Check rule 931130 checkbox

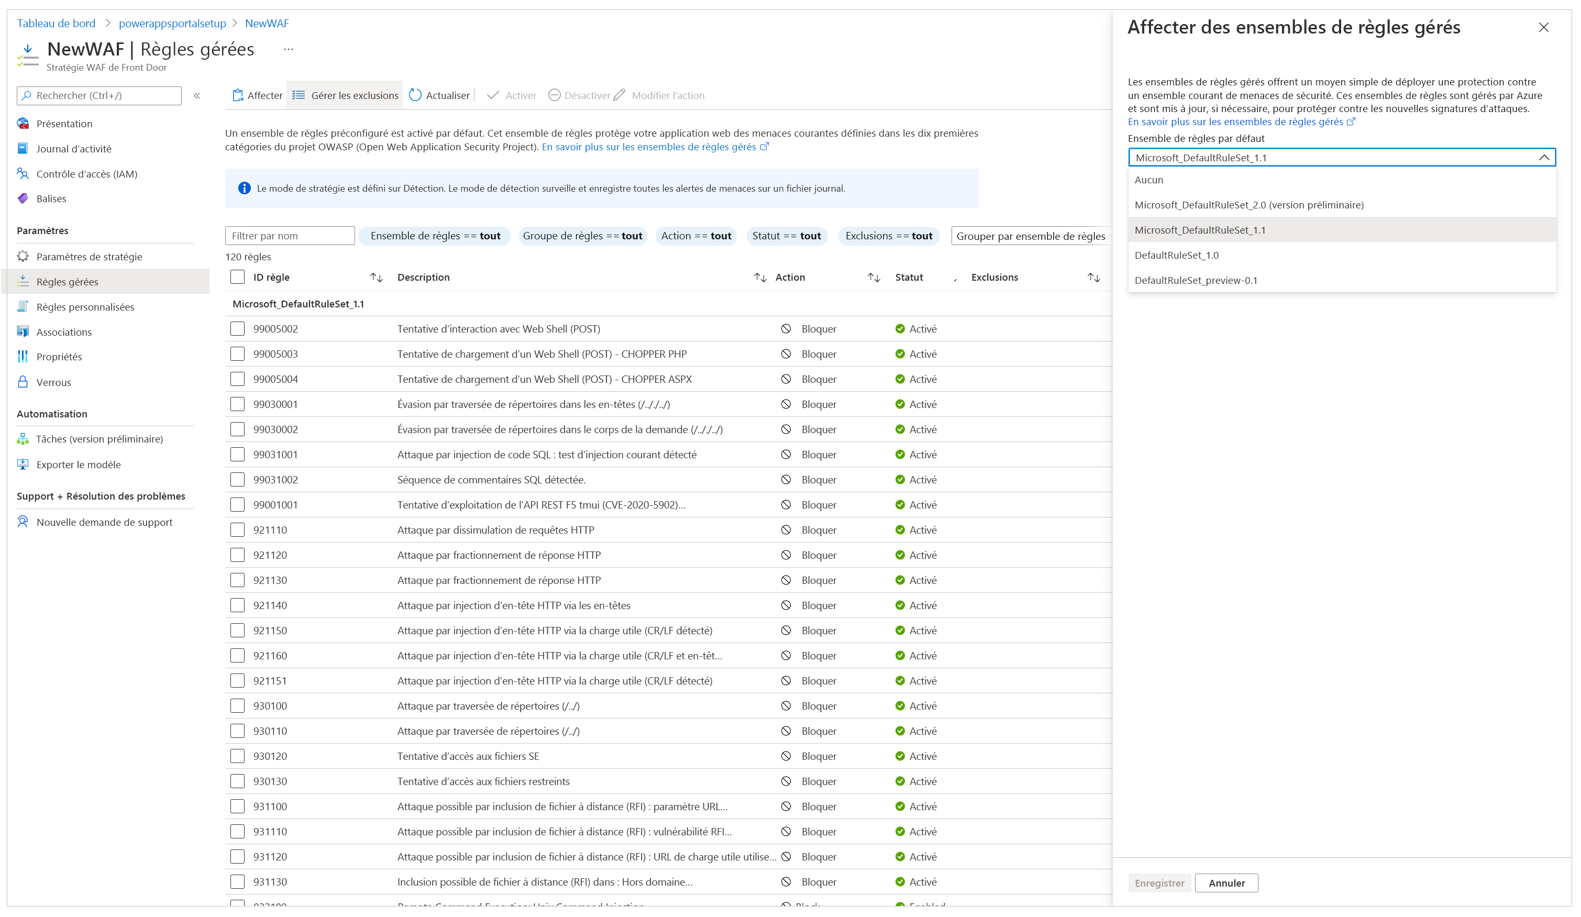point(237,882)
